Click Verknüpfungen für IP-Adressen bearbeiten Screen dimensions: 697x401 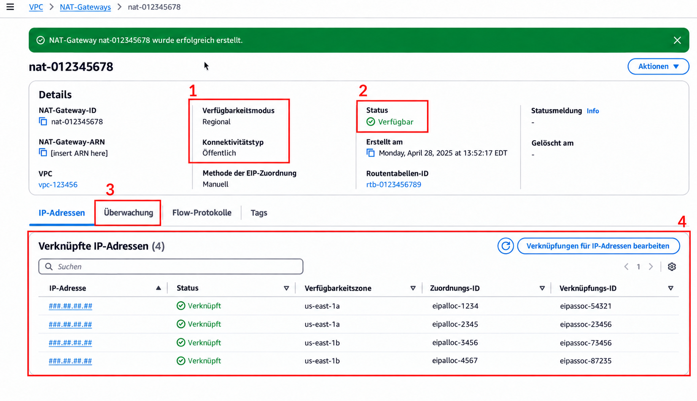(598, 246)
